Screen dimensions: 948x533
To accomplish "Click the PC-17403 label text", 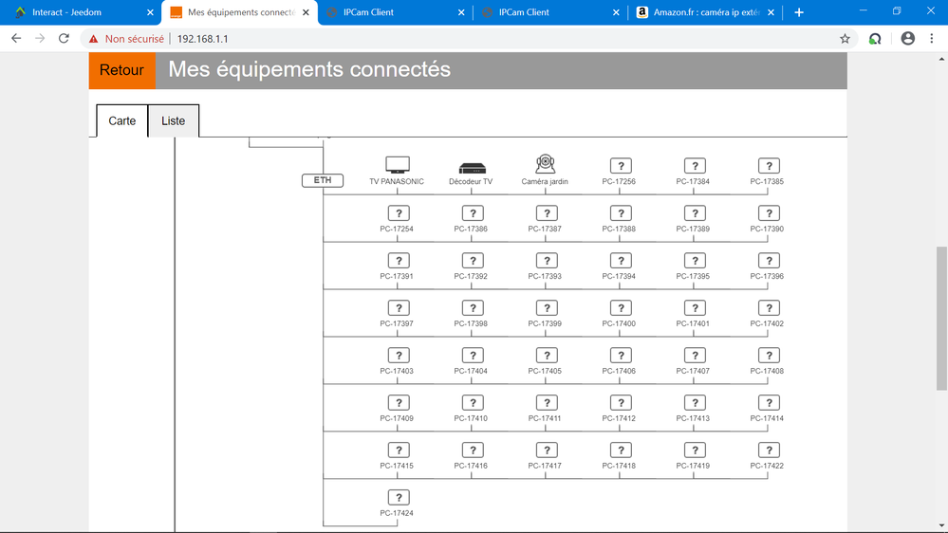I will click(397, 371).
